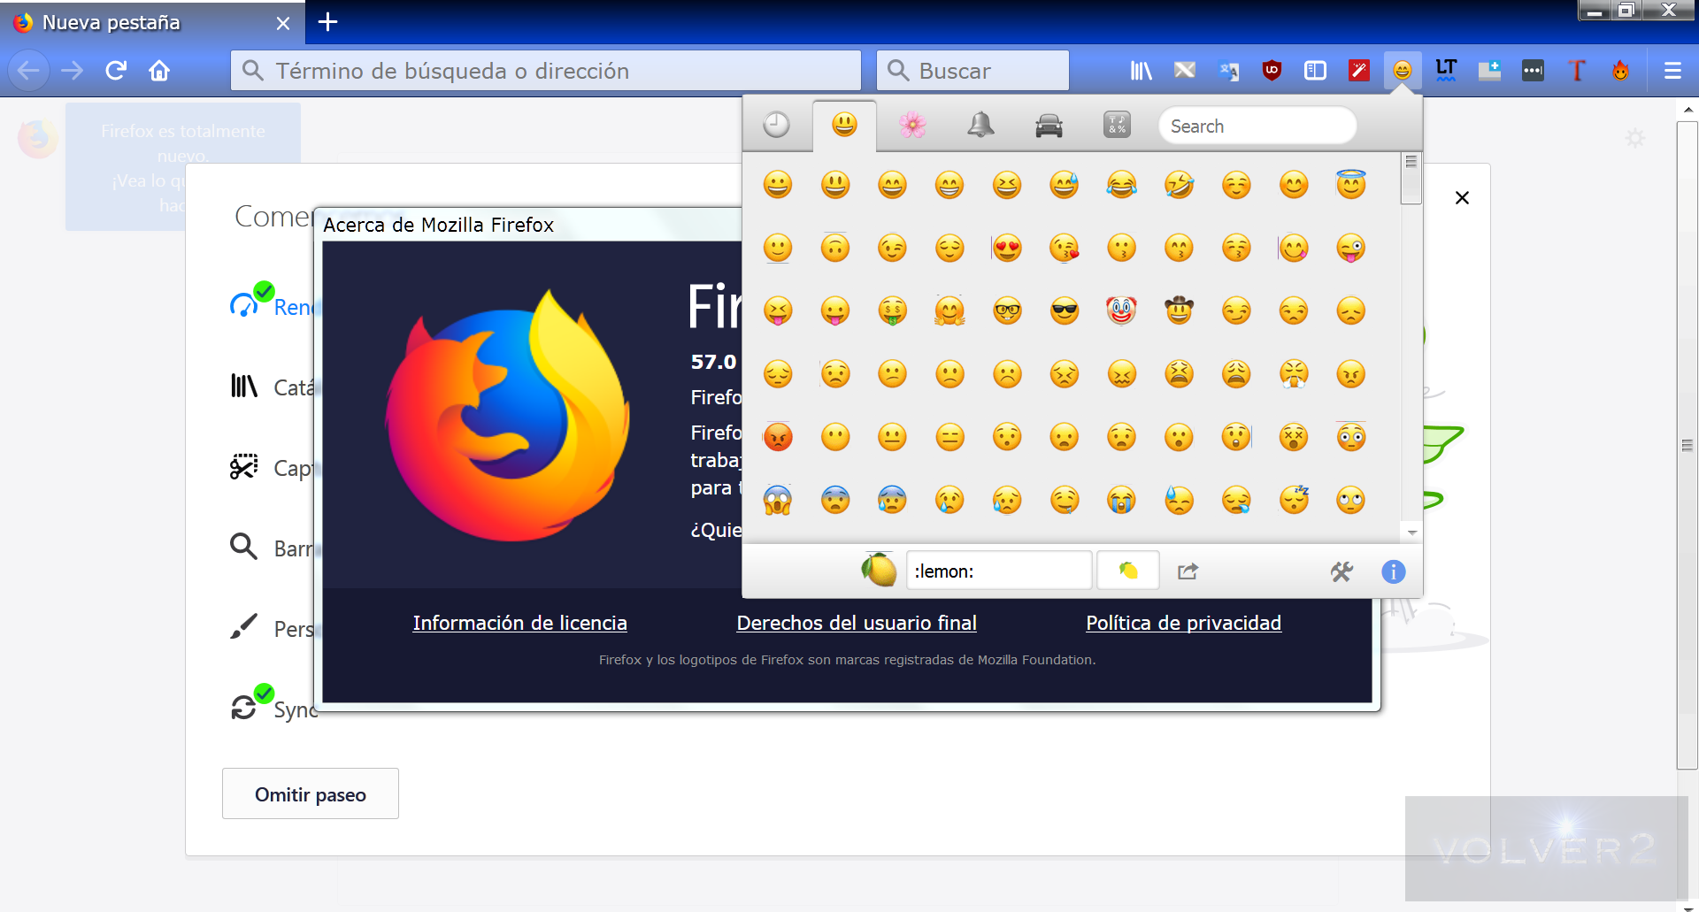1699x912 pixels.
Task: Open the red pencil extension icon
Action: (1358, 70)
